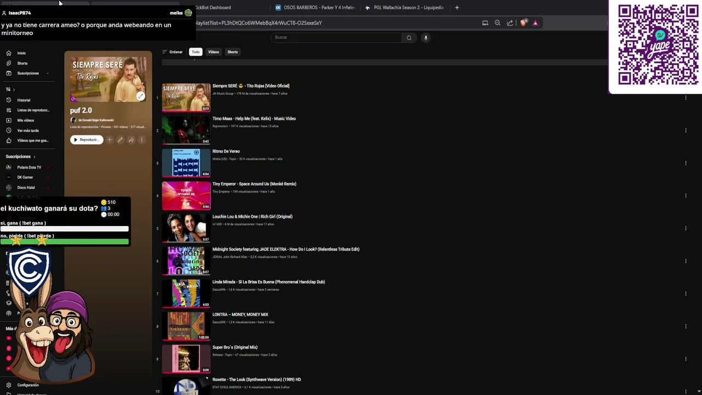Image resolution: width=702 pixels, height=395 pixels.
Task: Click the zoom magnifier icon in address bar
Action: point(497,23)
